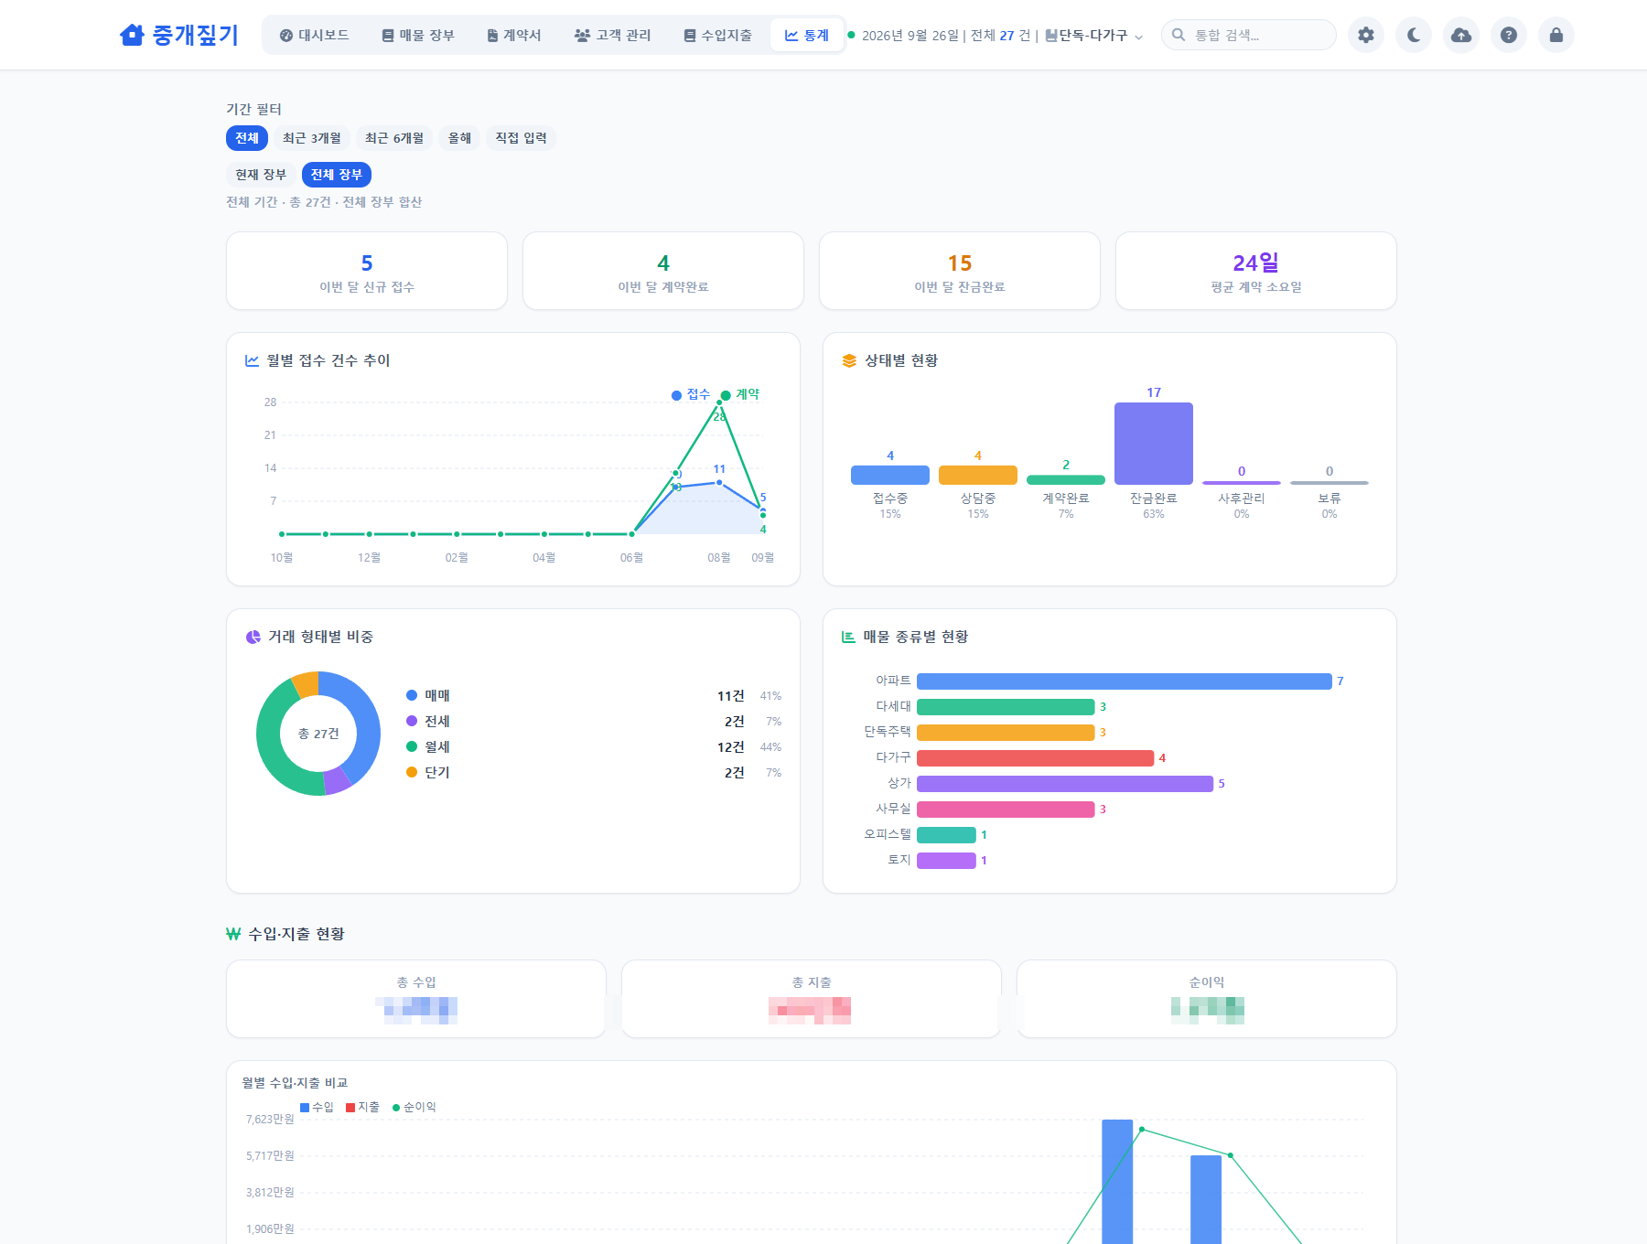Click the 통합 검색 search field
Image resolution: width=1647 pixels, height=1244 pixels.
pos(1249,35)
